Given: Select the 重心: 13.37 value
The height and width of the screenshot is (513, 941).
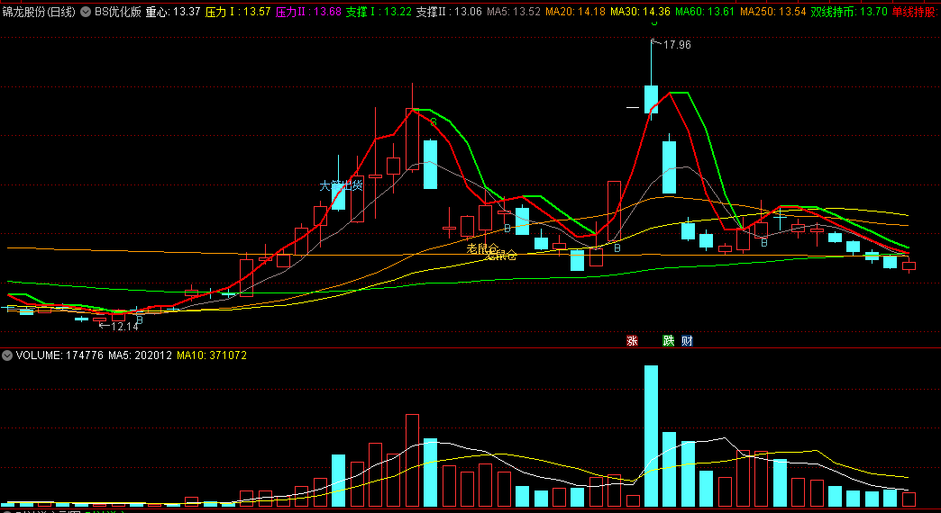Looking at the screenshot, I should pos(173,12).
